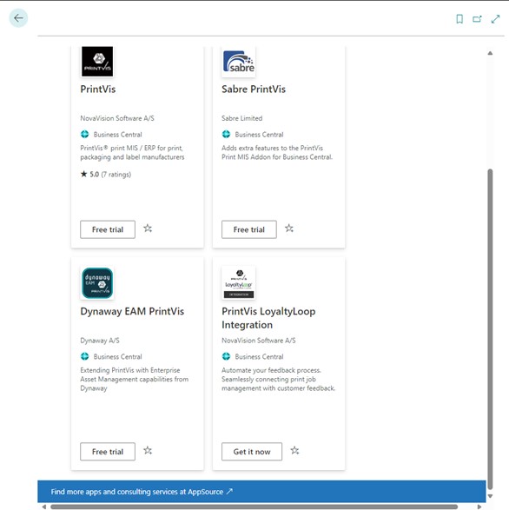Go back using the arrow button

18,18
